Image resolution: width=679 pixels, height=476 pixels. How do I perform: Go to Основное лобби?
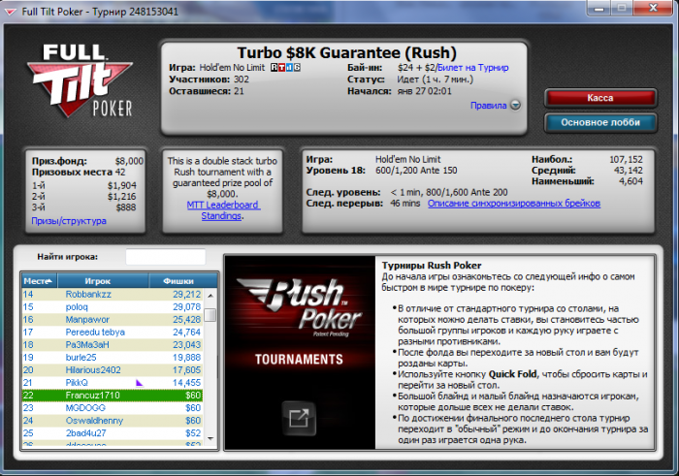click(600, 122)
